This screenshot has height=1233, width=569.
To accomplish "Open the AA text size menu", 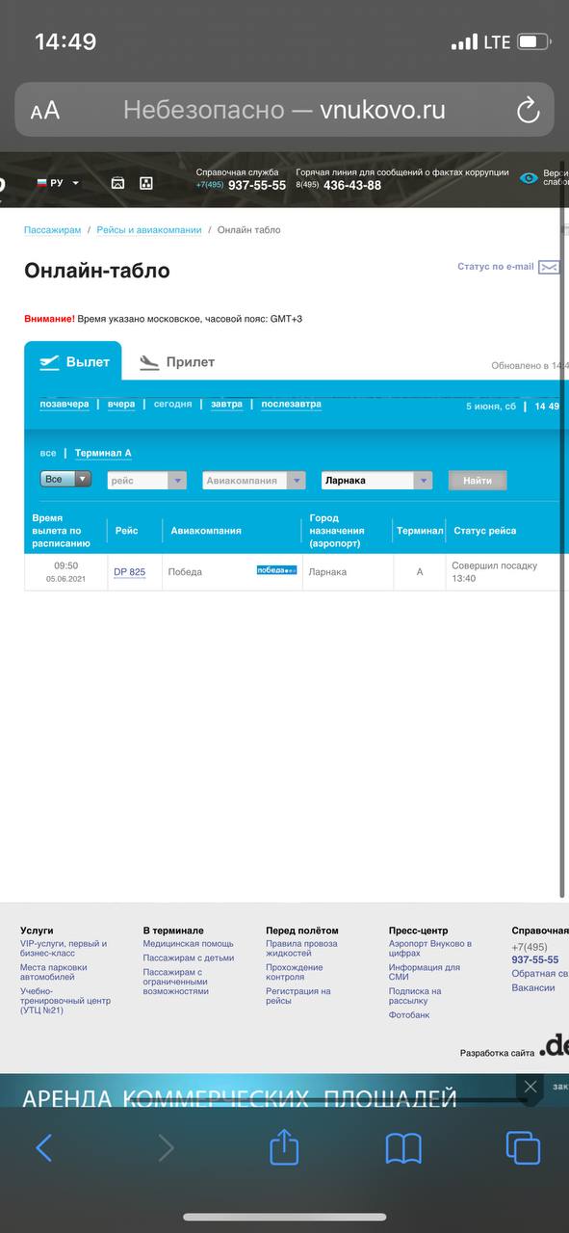I will tap(45, 111).
